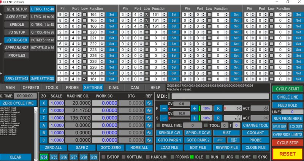The image size is (304, 161).
Task: Toggle OFFLINE MODE
Action: point(279,127)
